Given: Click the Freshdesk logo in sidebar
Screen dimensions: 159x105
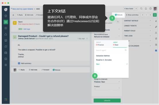Looking at the screenshot, I should pyautogui.click(x=6, y=9).
